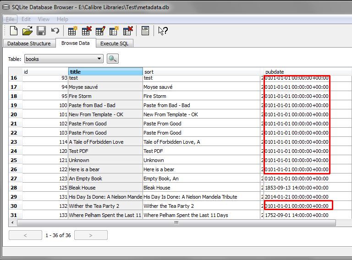Viewport: 352px width, 260px height.
Task: Select 'Here is a bear' title cell
Action: click(105, 169)
